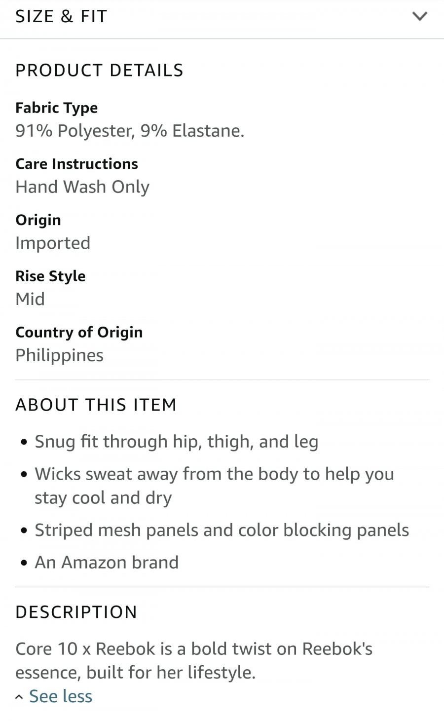The height and width of the screenshot is (721, 444).
Task: Click the See less link
Action: coord(61,696)
